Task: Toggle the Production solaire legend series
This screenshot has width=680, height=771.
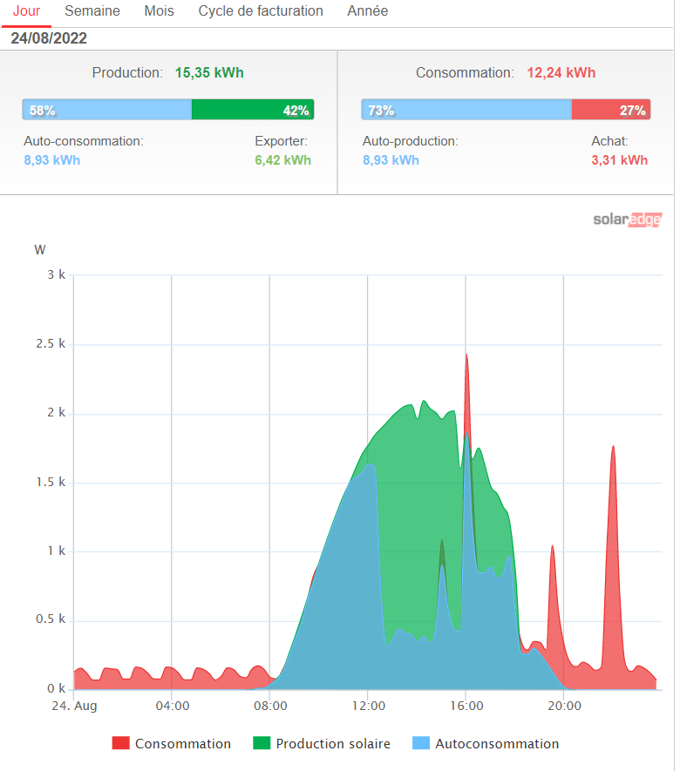Action: (x=332, y=743)
